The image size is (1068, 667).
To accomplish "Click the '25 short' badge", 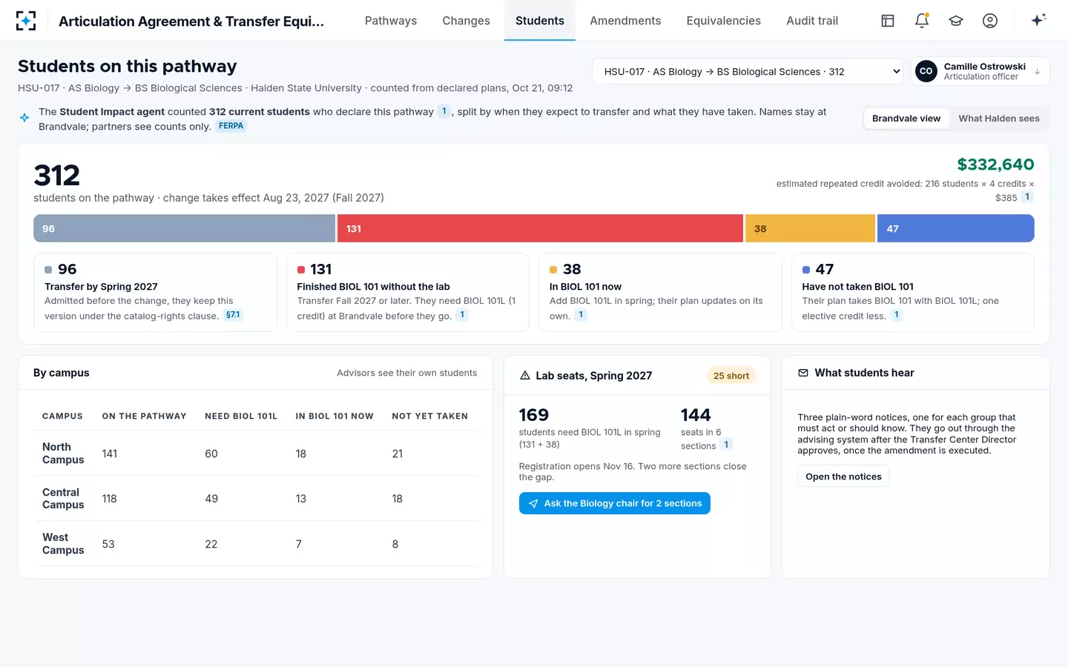I will (x=731, y=376).
